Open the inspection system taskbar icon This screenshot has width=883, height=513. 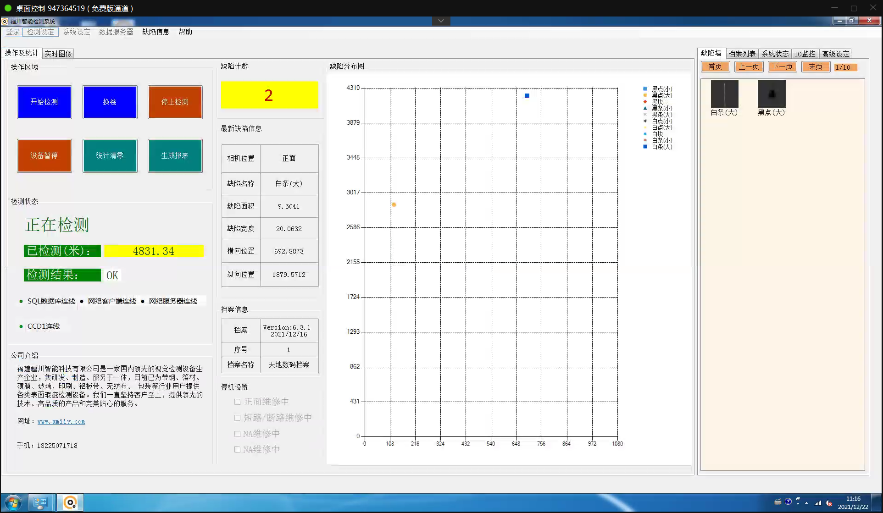click(70, 502)
